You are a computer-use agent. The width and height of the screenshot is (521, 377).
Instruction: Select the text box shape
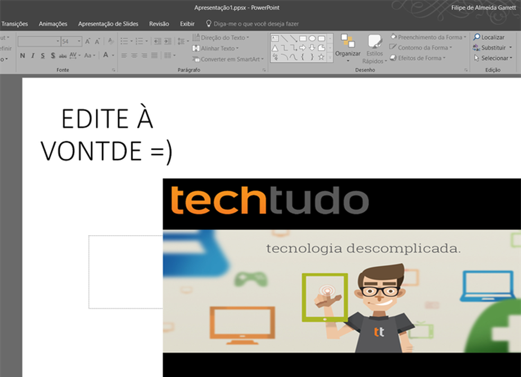click(275, 39)
